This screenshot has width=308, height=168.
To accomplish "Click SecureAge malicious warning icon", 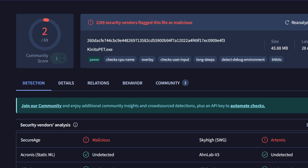I will click(x=86, y=140).
